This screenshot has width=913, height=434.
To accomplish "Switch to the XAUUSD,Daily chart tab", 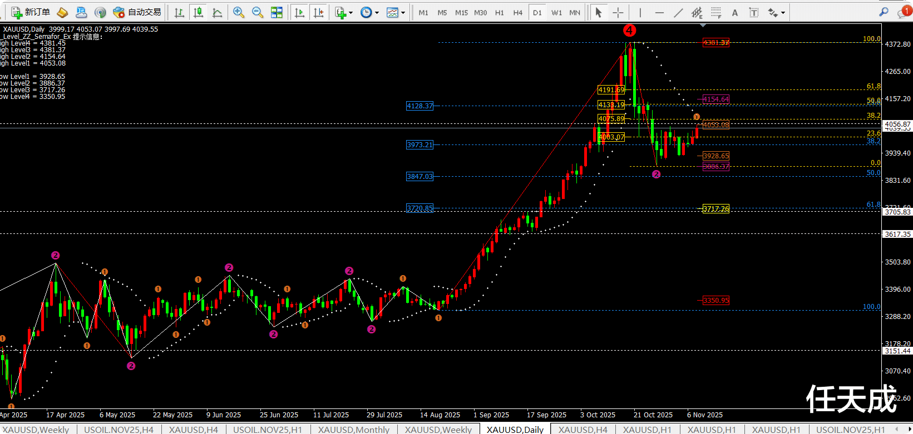I will 515,429.
